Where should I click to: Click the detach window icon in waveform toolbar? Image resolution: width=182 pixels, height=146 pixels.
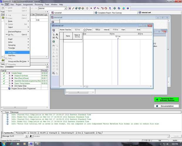(53, 30)
